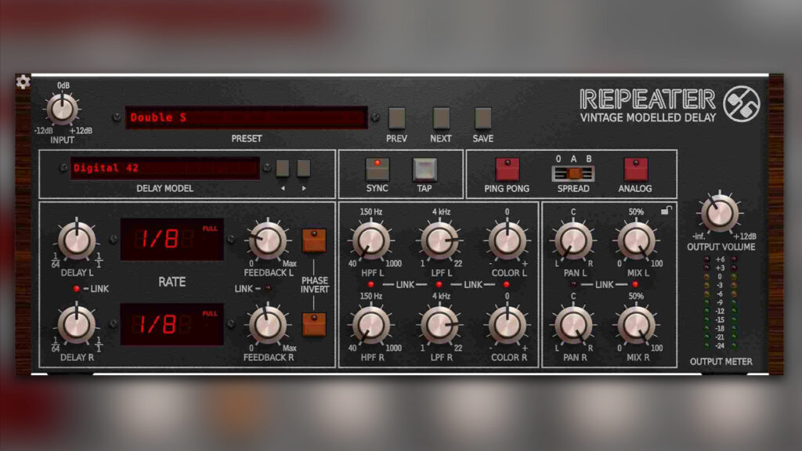This screenshot has width=802, height=451.
Task: Select previous delay model with left arrow button
Action: point(283,168)
